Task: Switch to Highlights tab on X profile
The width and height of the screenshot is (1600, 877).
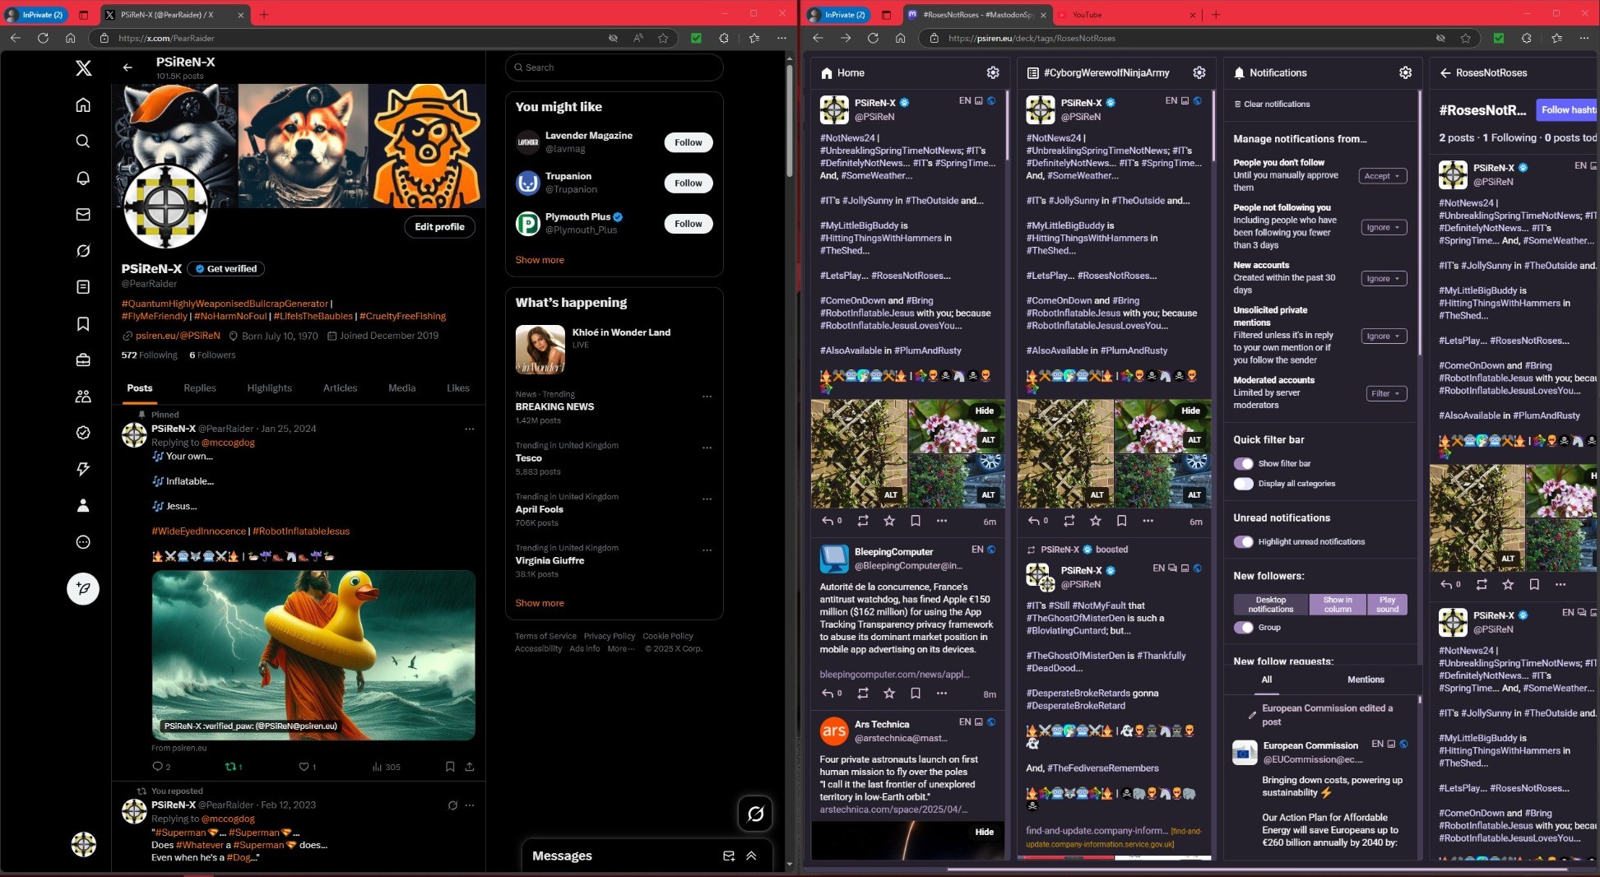Action: 269,388
